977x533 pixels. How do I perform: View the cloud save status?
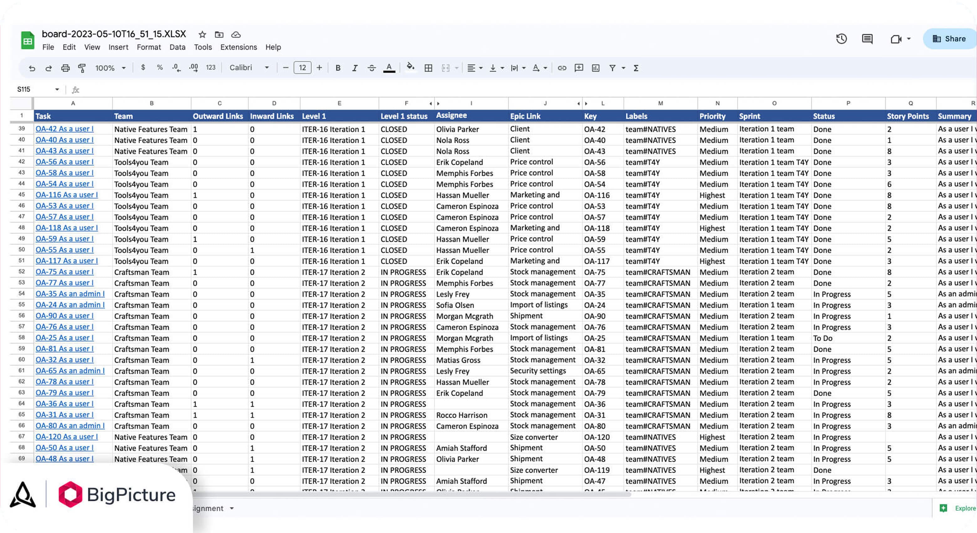236,35
